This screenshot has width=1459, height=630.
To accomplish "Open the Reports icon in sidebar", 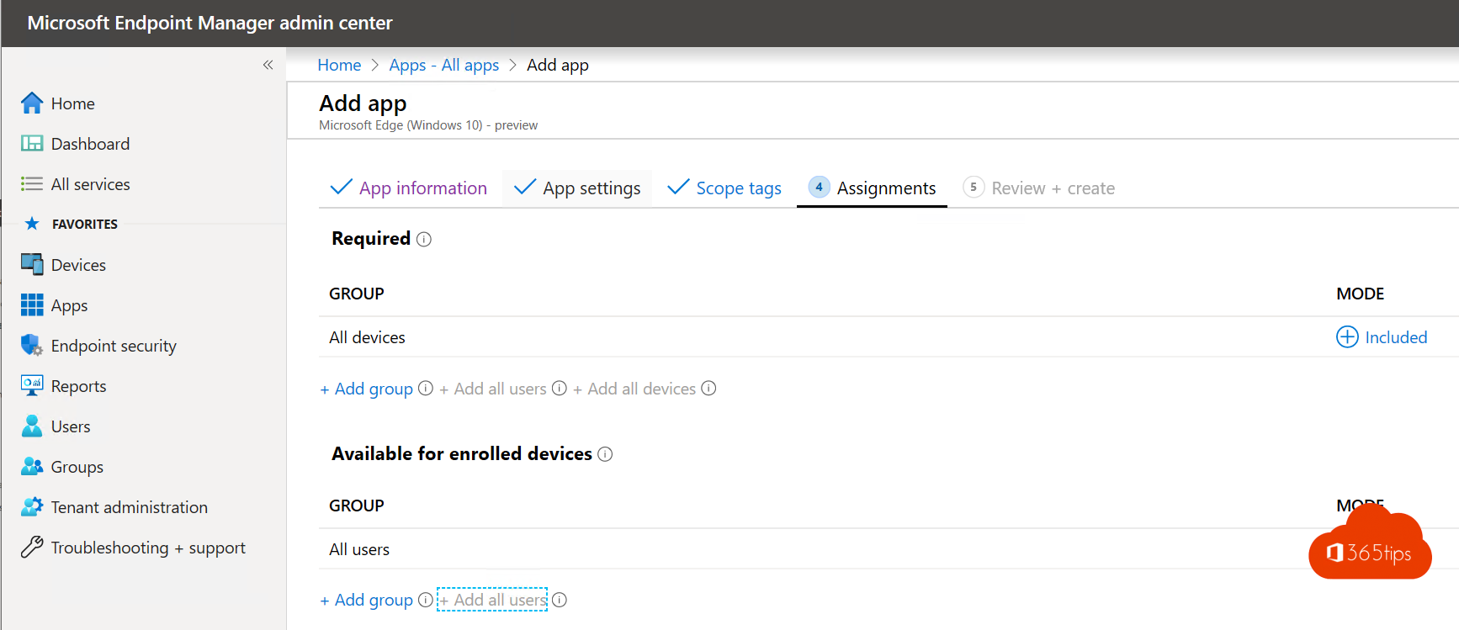I will coord(32,386).
